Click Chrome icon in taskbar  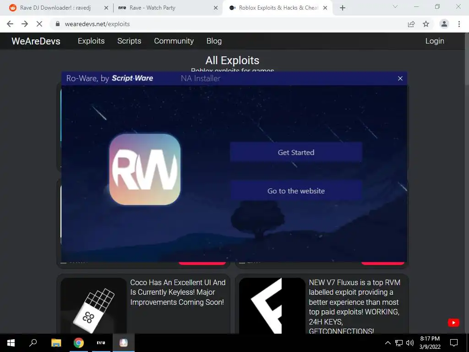tap(79, 343)
